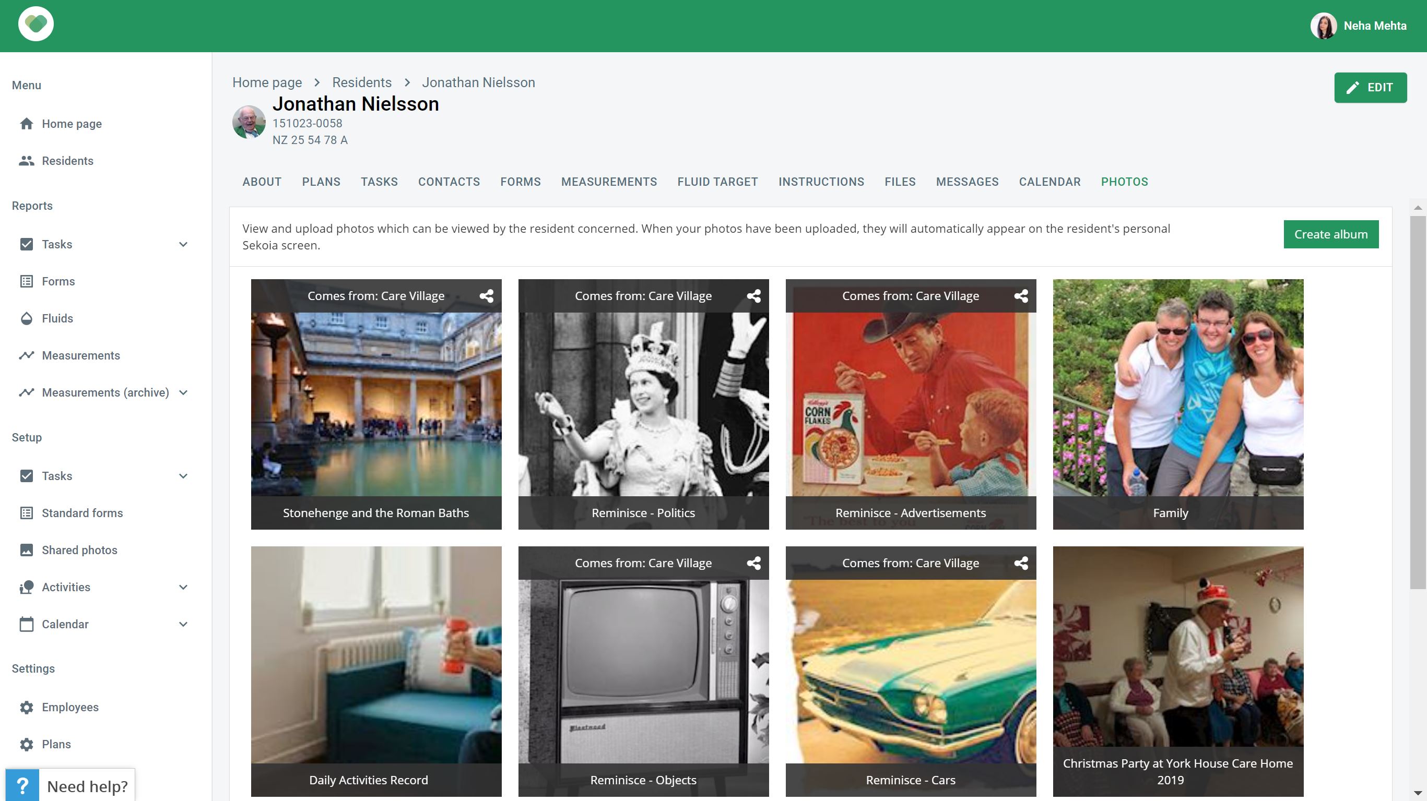The width and height of the screenshot is (1427, 801).
Task: Open the FILES tab
Action: 900,182
